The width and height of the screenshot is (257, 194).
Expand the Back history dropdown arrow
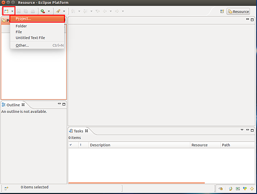(111, 11)
